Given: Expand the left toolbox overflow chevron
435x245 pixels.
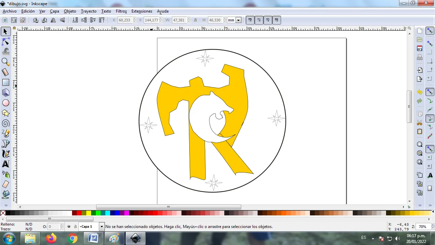Looking at the screenshot, I should click(5, 206).
